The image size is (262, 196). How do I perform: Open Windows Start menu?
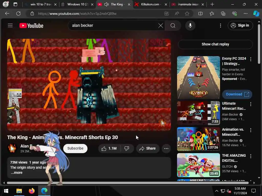(6, 191)
